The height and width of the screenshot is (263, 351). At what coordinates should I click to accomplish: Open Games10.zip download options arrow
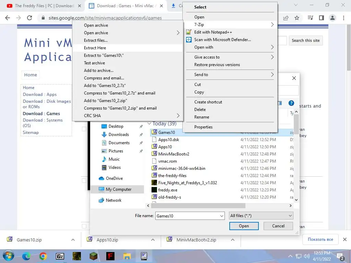coord(73,240)
